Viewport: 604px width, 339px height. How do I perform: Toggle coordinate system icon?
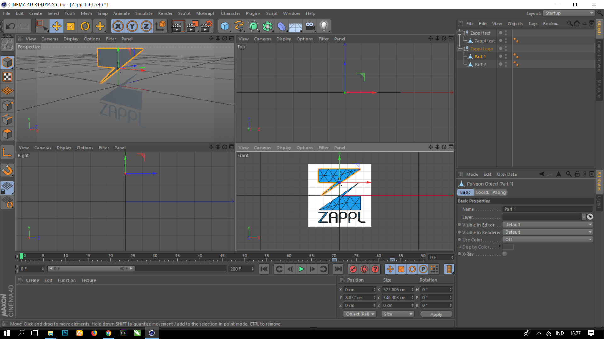pyautogui.click(x=161, y=26)
